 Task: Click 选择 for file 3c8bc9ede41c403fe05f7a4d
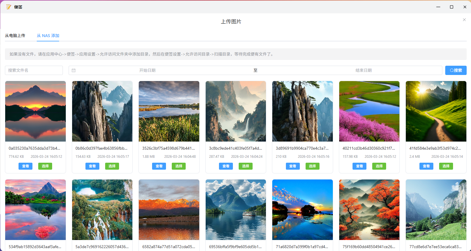tap(246, 166)
